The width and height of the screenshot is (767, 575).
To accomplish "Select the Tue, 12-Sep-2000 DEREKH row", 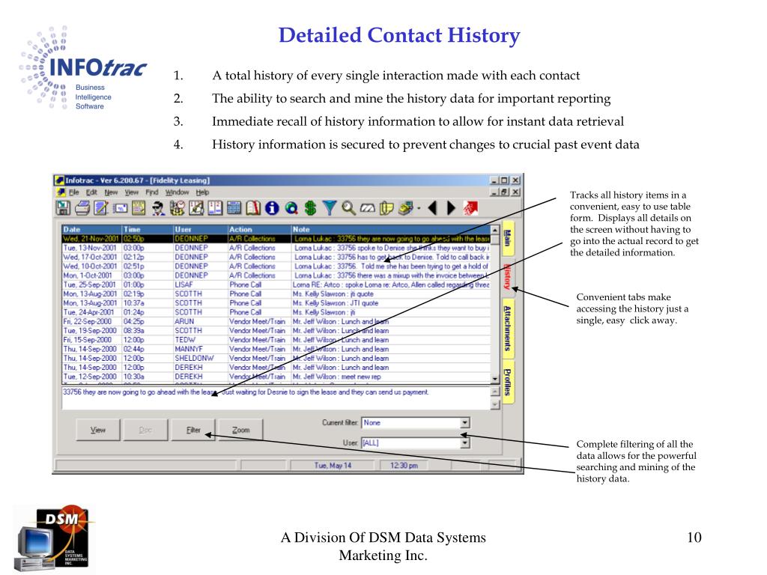I will (276, 377).
